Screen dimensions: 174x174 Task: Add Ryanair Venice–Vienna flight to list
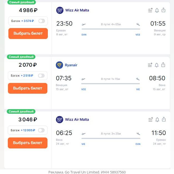[x=150, y=65]
